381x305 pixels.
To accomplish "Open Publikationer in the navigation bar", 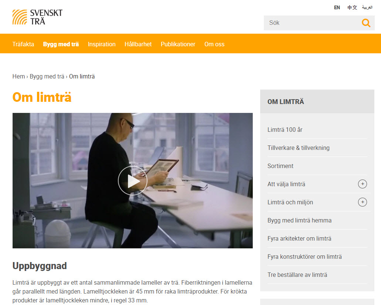I will [178, 44].
